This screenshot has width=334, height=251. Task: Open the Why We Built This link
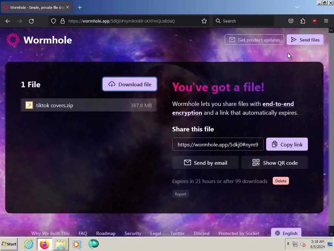[x=51, y=233]
